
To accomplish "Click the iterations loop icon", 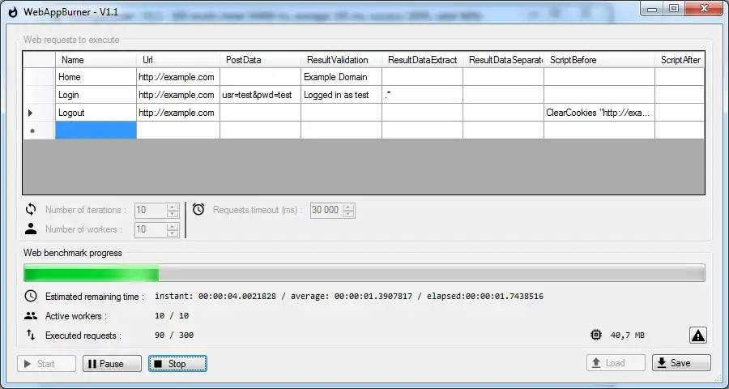I will (x=31, y=210).
